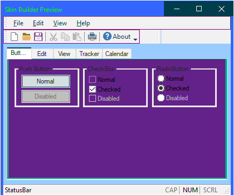Switch to the Butt... tab
The width and height of the screenshot is (234, 195).
pos(19,53)
